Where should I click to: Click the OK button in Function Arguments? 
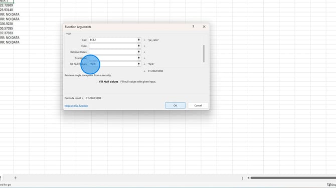(x=175, y=105)
